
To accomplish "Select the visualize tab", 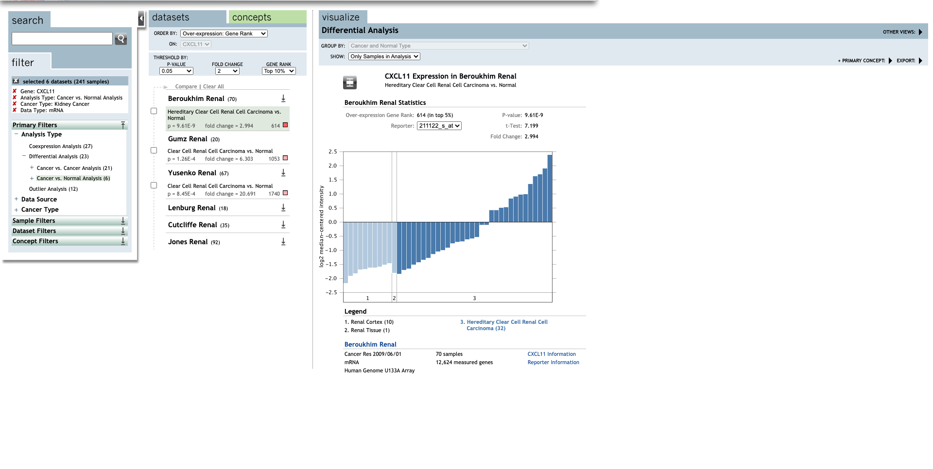I will click(343, 17).
